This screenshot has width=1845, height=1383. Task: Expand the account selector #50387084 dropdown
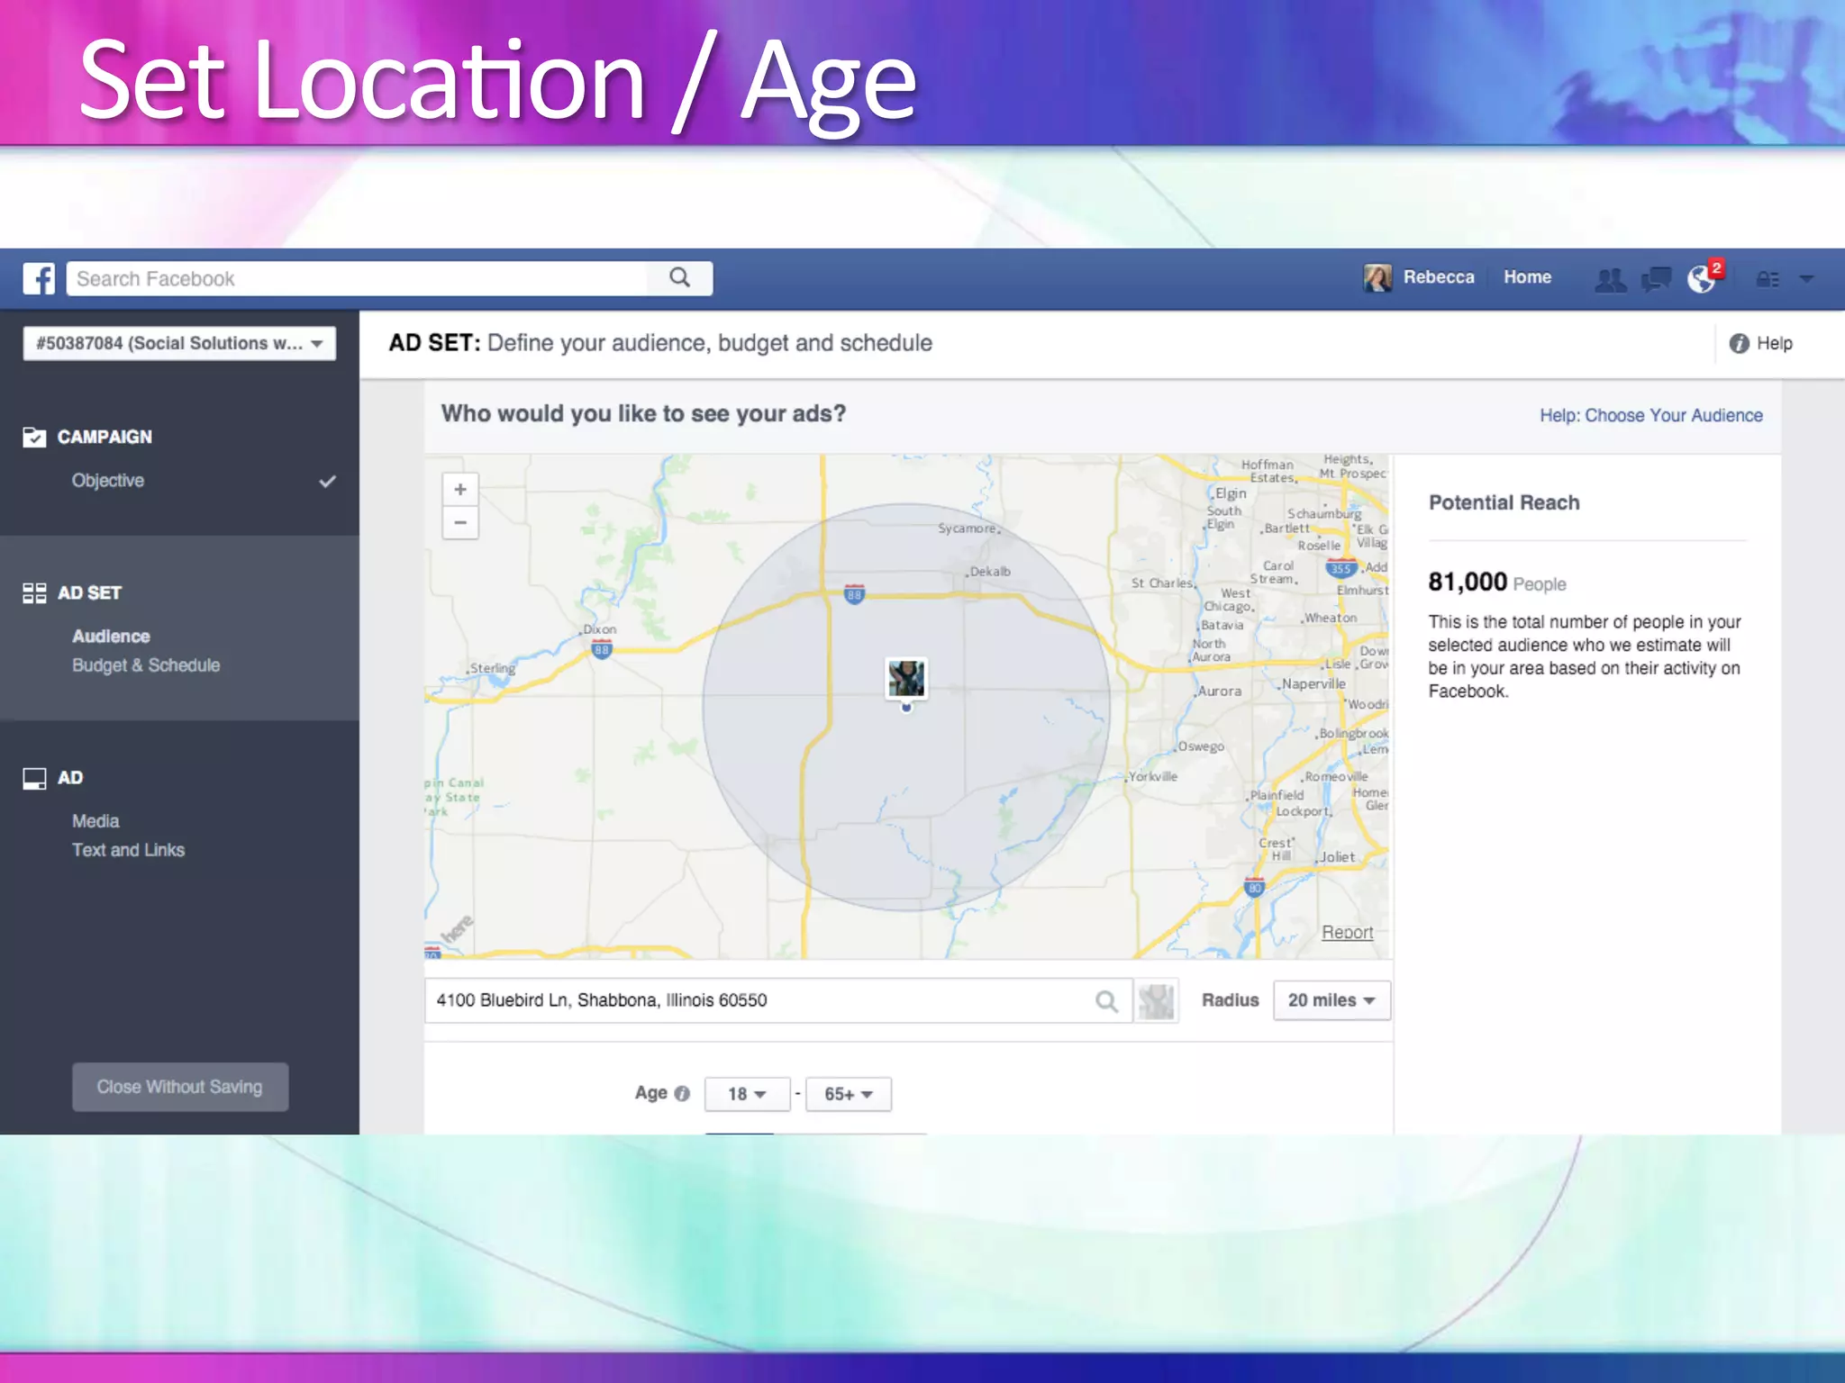[179, 343]
